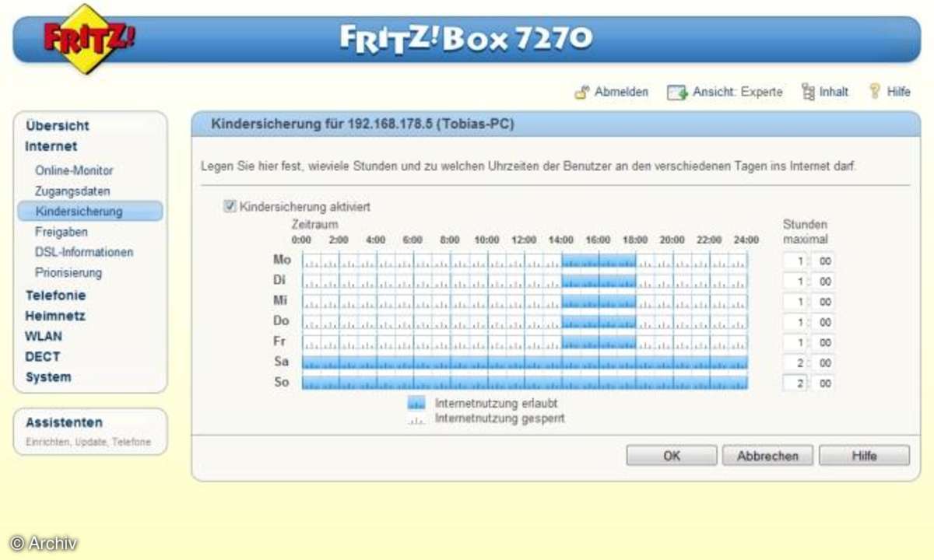The height and width of the screenshot is (560, 934).
Task: Open Heimnetz in the sidebar
Action: (55, 317)
